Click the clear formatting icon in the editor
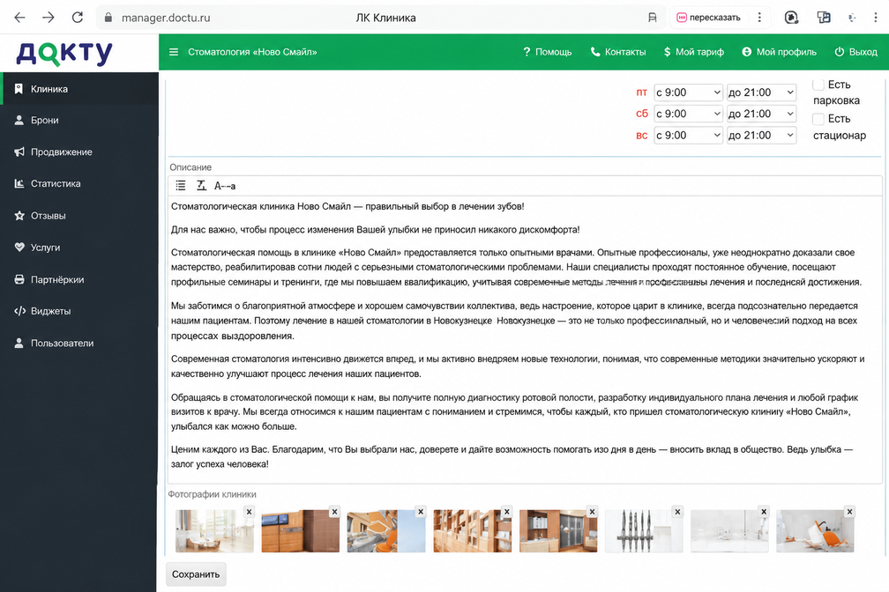The width and height of the screenshot is (889, 592). [201, 185]
